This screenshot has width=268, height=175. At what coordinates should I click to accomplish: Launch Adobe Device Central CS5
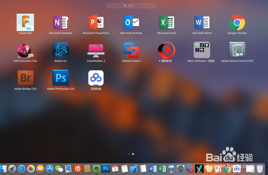[237, 50]
